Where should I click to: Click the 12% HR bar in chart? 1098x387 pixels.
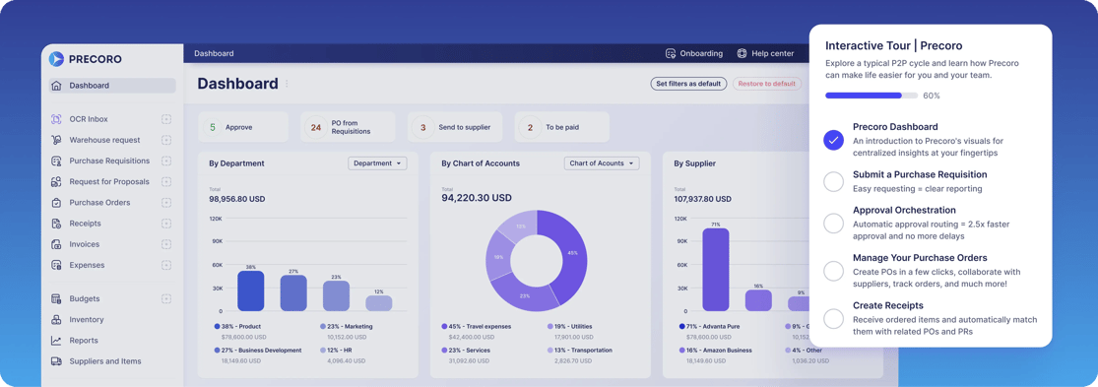tap(379, 303)
